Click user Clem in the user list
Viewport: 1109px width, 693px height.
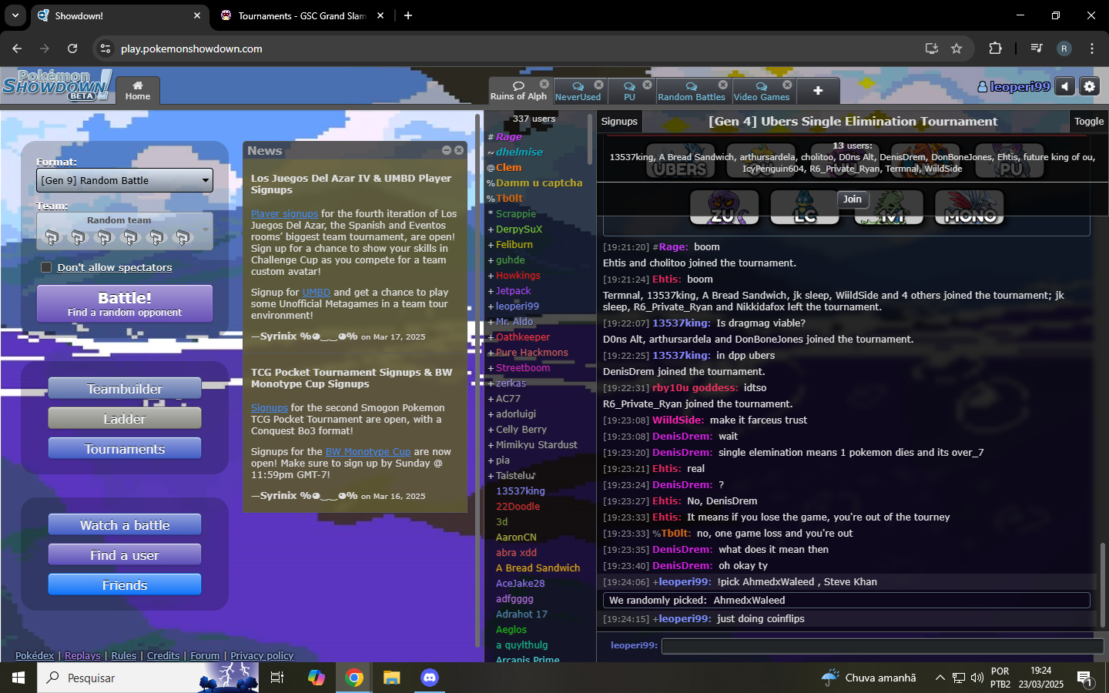508,168
